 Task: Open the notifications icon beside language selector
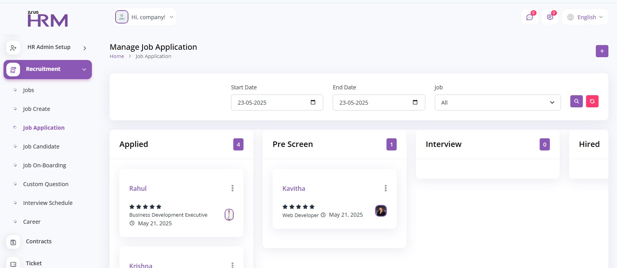tap(550, 17)
